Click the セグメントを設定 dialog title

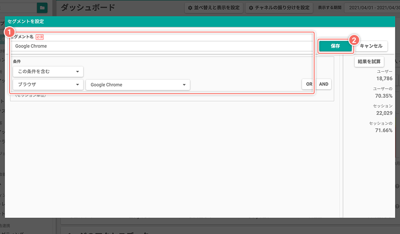coord(26,21)
